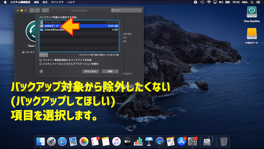The width and height of the screenshot is (264, 149).
Task: Open Finder from the Dock
Action: click(41, 141)
